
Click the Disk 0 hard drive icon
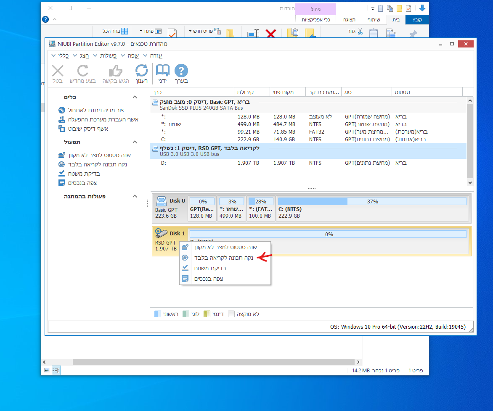(161, 201)
